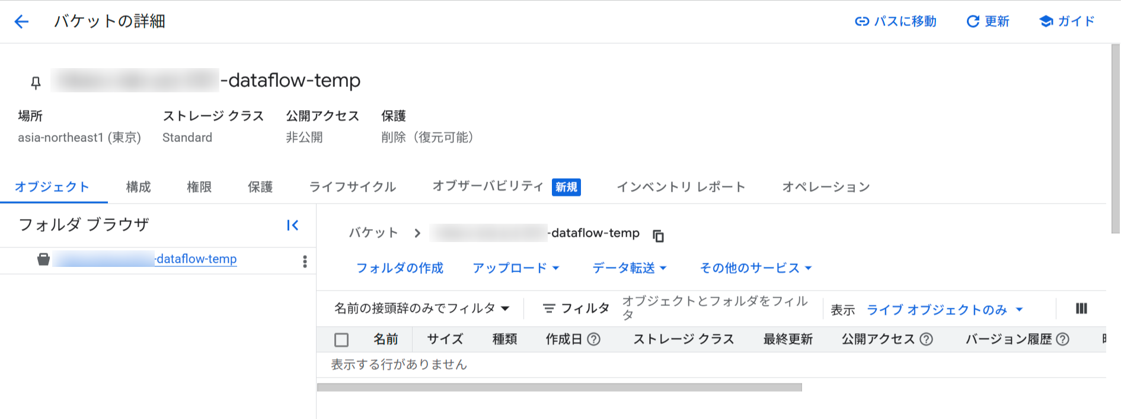
Task: Click help icon beside 公開アクセス column
Action: click(x=926, y=339)
